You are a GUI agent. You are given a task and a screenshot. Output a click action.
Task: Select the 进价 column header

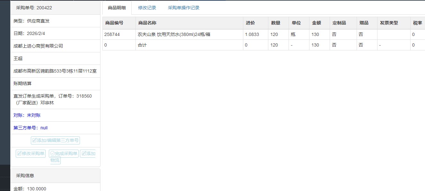pos(250,23)
